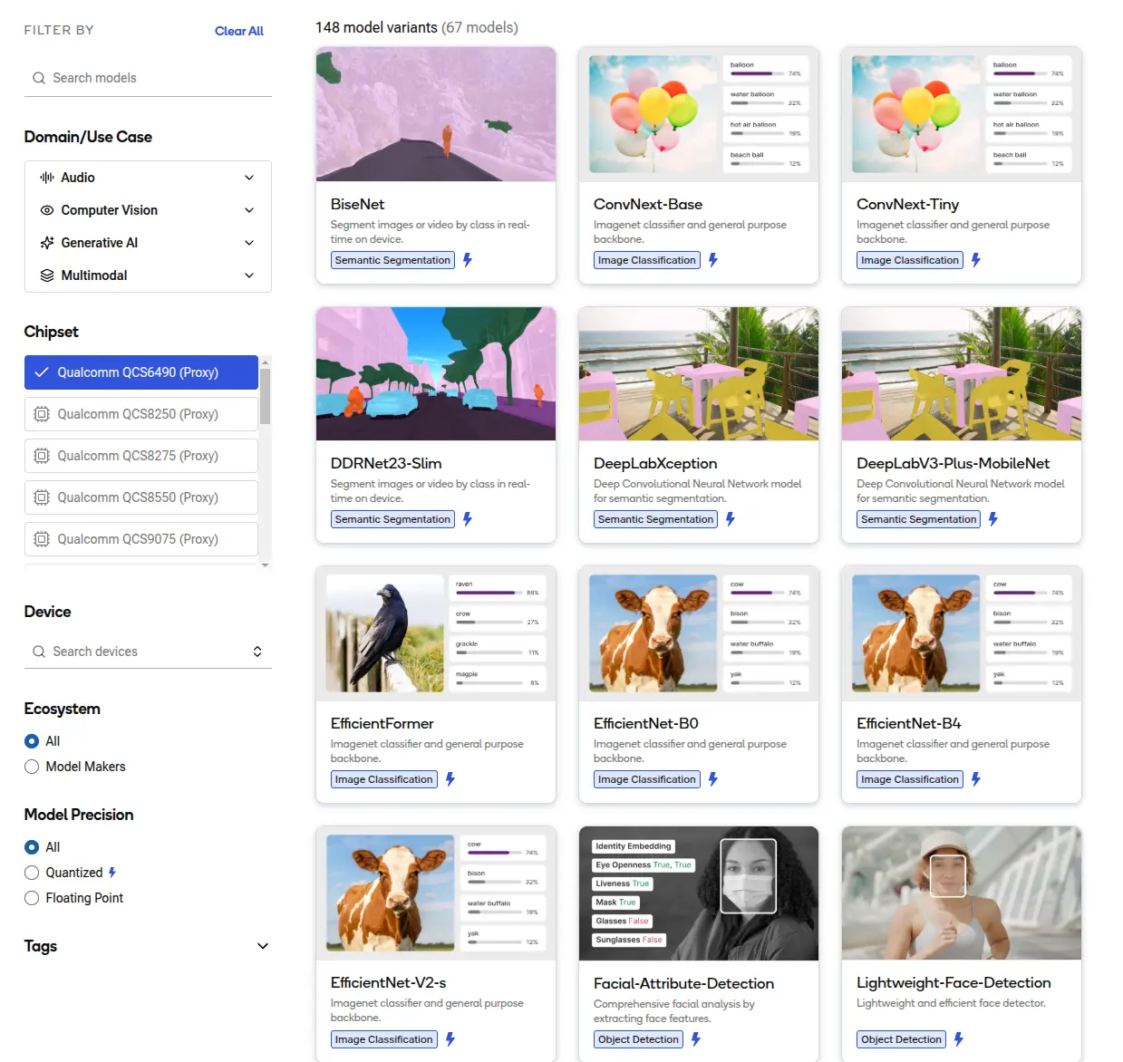Open the EfficientFormer model title
The height and width of the screenshot is (1062, 1123).
point(382,723)
